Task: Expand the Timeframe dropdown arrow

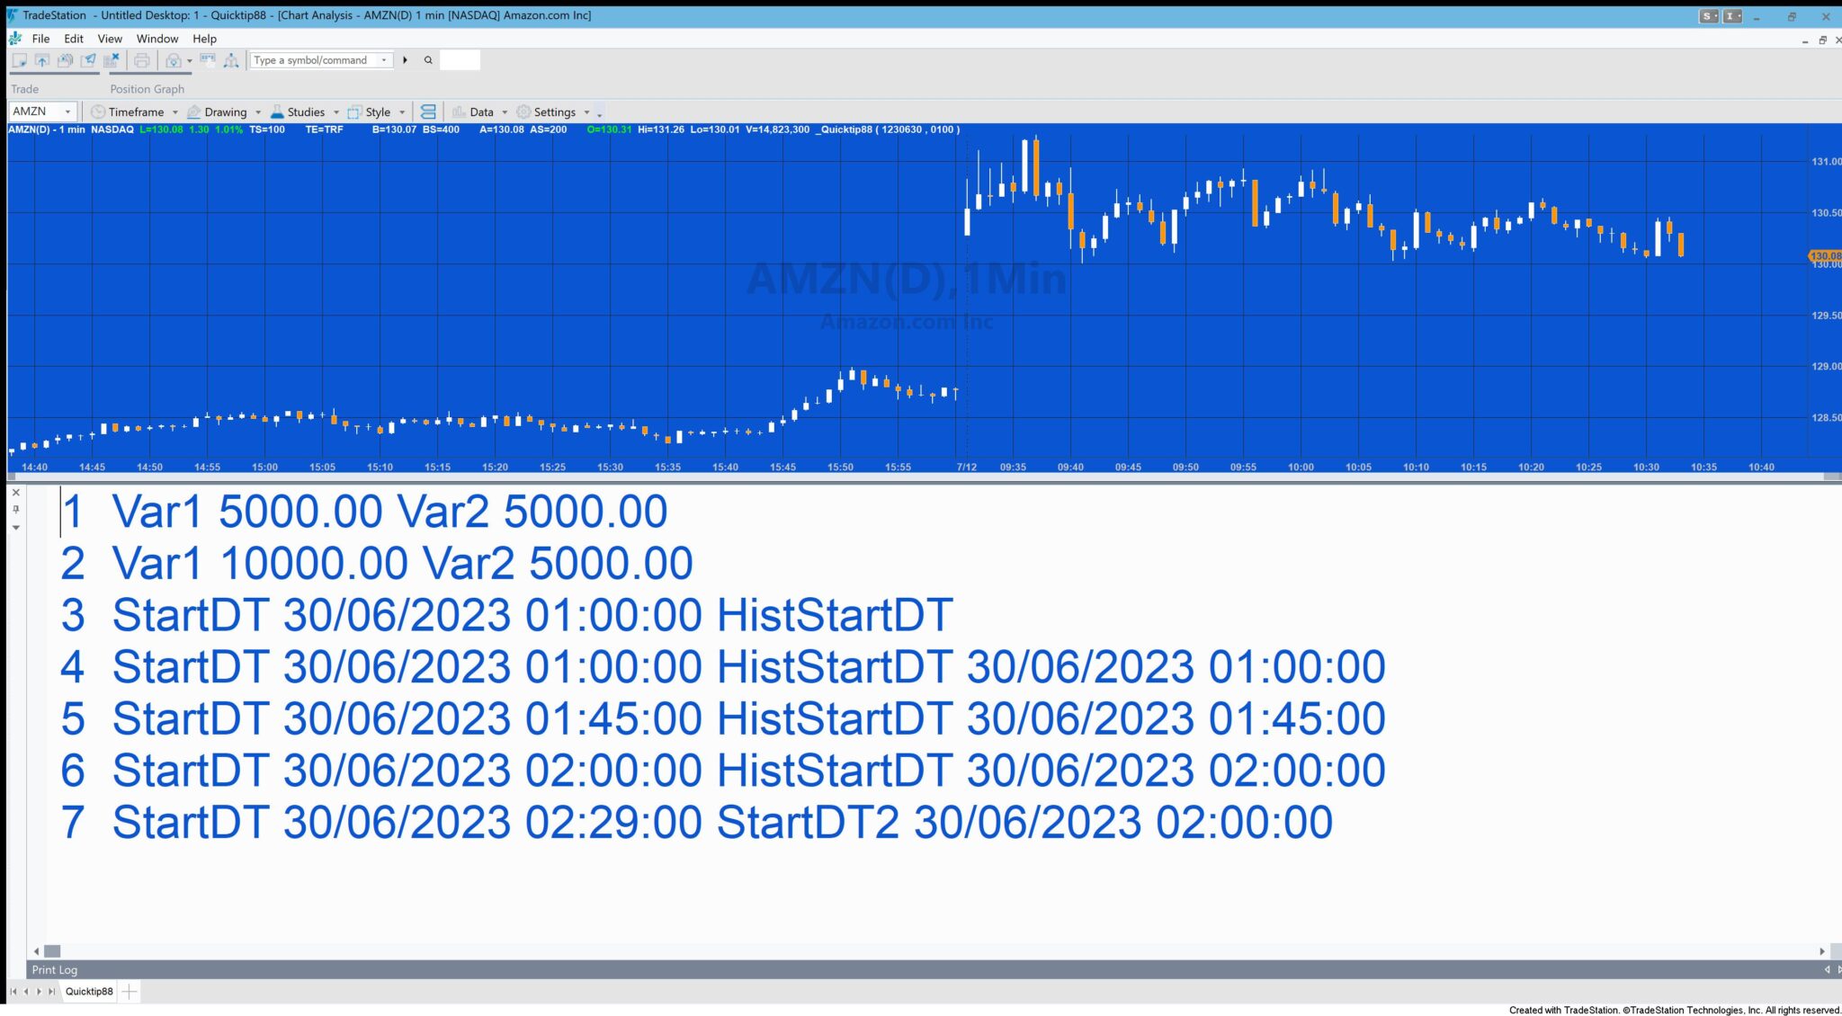Action: 175,111
